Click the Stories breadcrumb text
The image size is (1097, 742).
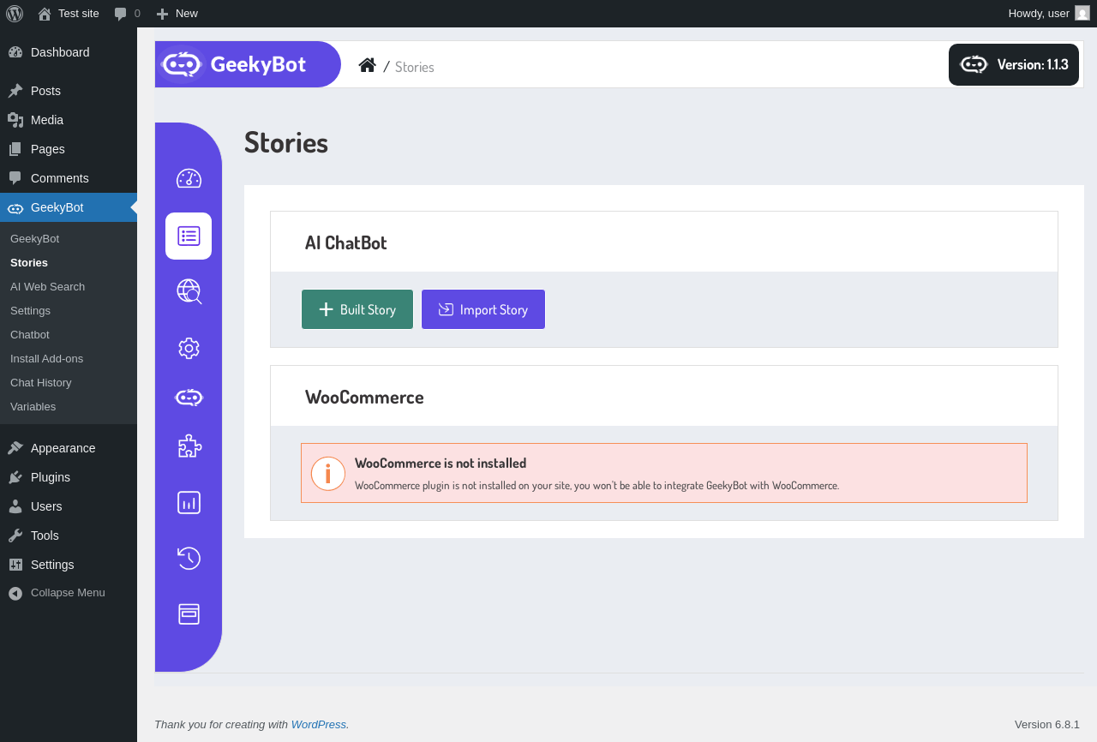(415, 66)
